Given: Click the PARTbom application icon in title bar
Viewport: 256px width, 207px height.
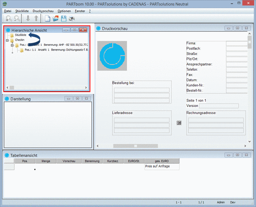Looking at the screenshot, I should (x=5, y=4).
